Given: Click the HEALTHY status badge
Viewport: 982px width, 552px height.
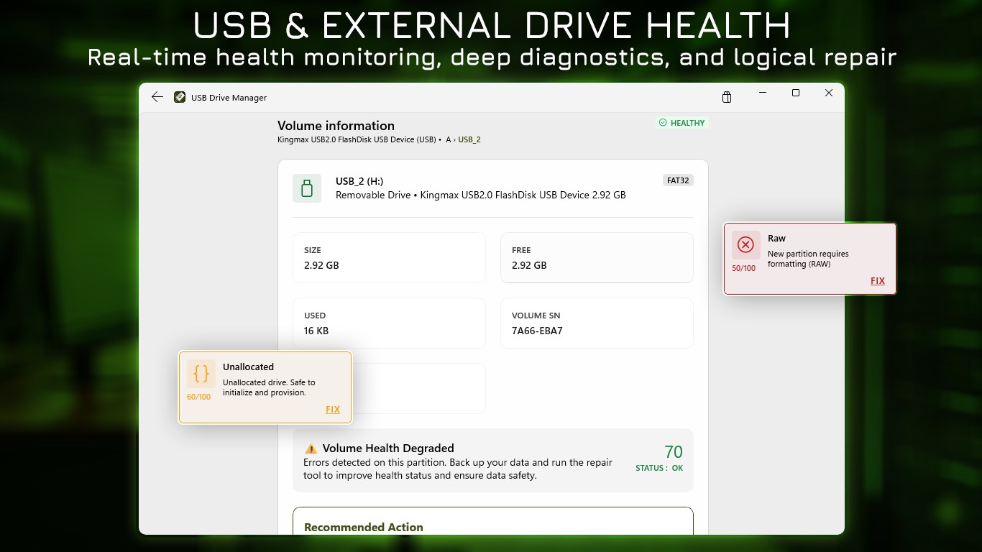Looking at the screenshot, I should pyautogui.click(x=682, y=123).
